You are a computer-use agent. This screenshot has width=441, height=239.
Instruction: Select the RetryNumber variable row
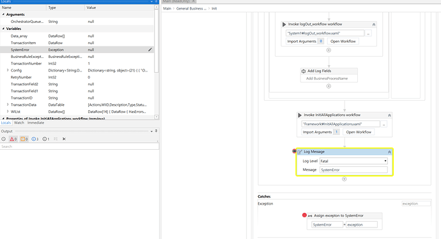click(77, 77)
